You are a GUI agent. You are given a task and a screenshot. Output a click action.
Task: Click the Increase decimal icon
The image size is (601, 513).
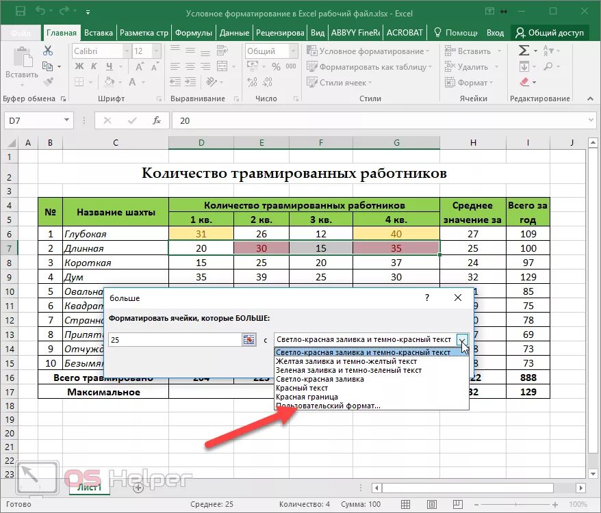[x=252, y=81]
